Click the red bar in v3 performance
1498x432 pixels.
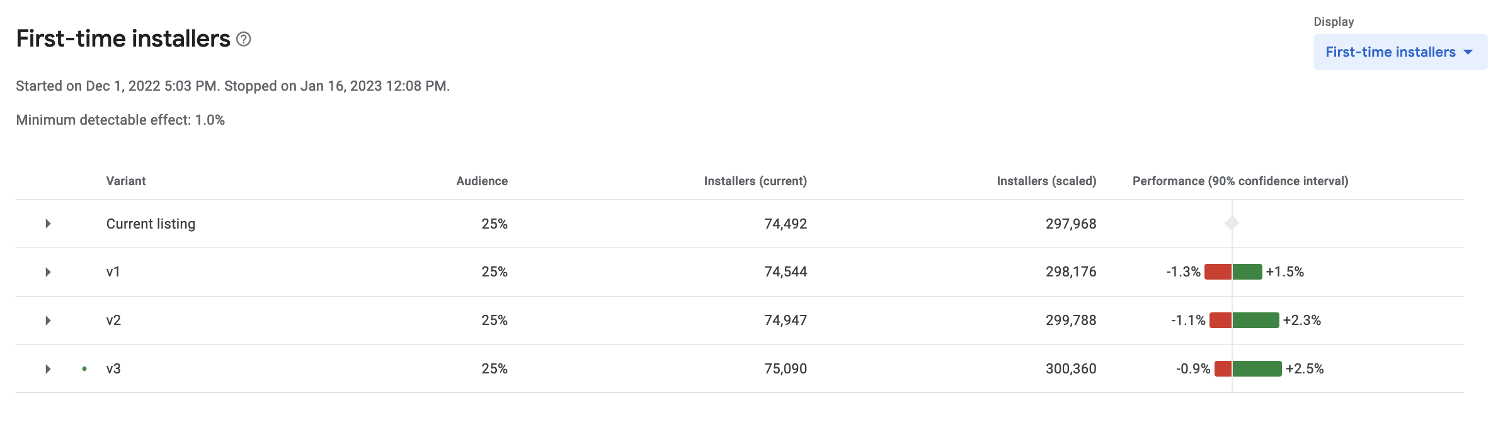(1223, 369)
